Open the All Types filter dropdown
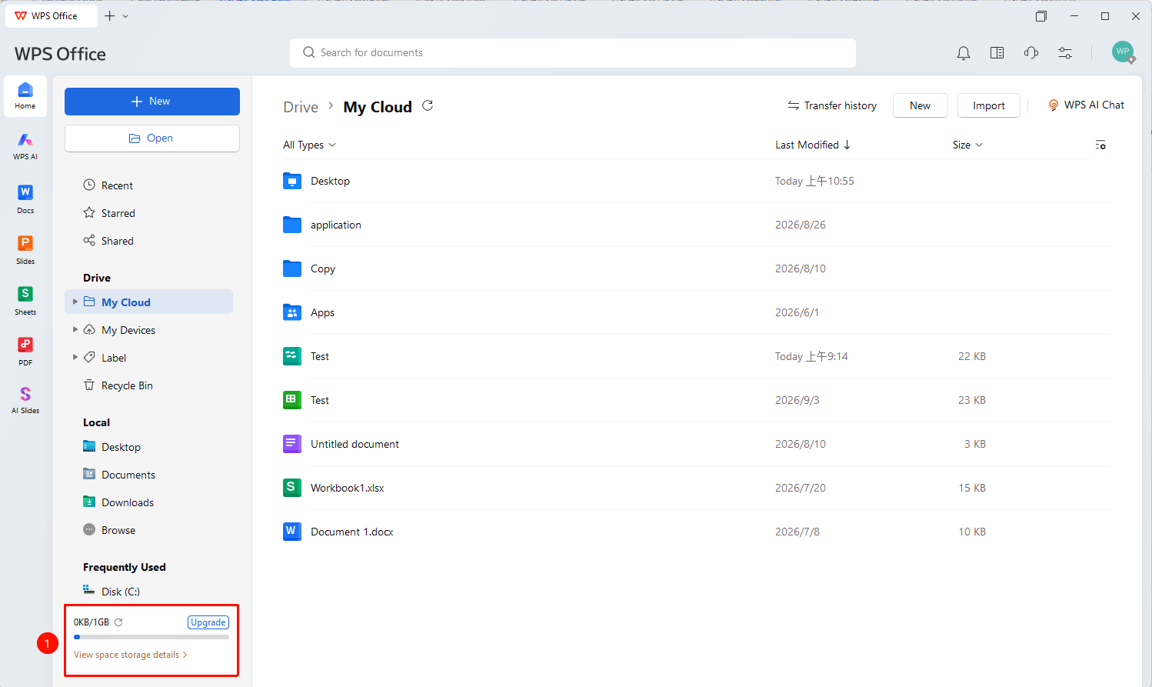1152x687 pixels. (x=309, y=145)
